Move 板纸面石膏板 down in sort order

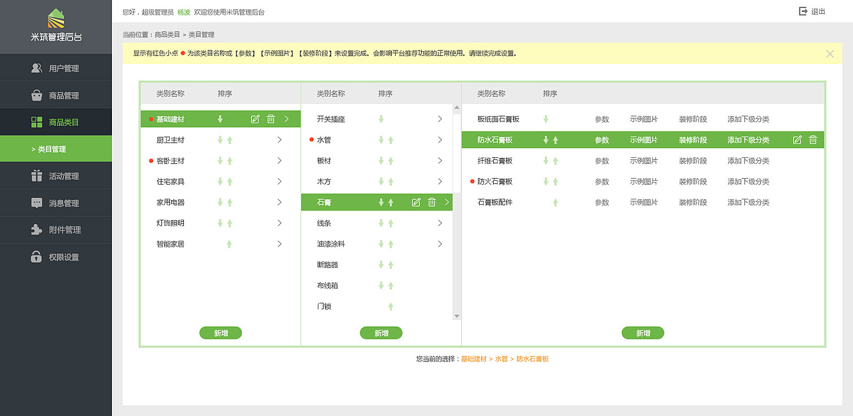(546, 119)
